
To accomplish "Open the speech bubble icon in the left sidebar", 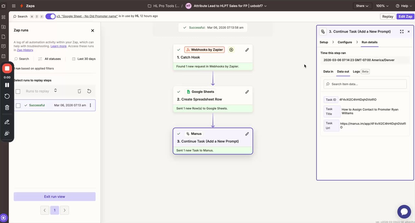I will click(3, 46).
